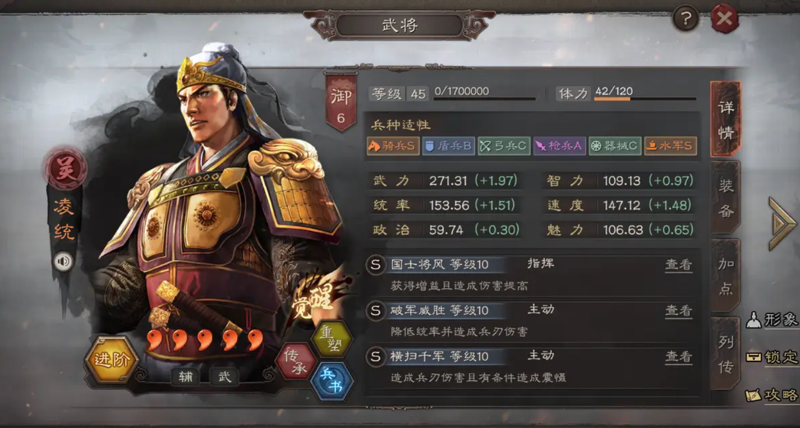800x428 pixels.
Task: Open the 进阶 advancement hexagon
Action: 112,360
